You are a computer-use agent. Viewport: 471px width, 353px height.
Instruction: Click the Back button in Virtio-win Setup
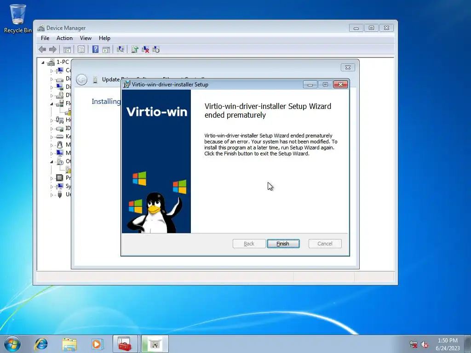coord(249,244)
